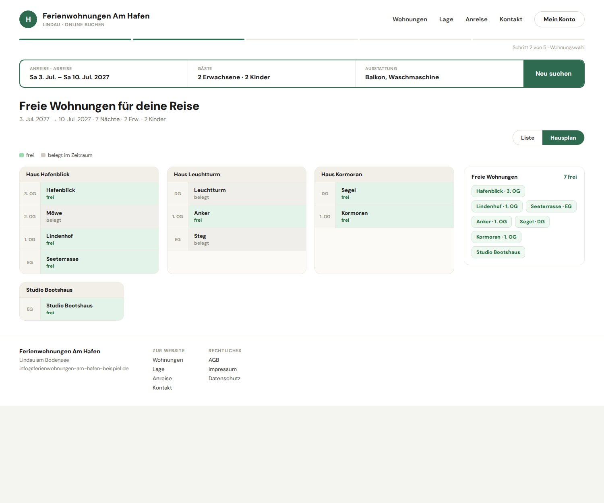Open the Gäste selector field

[271, 74]
